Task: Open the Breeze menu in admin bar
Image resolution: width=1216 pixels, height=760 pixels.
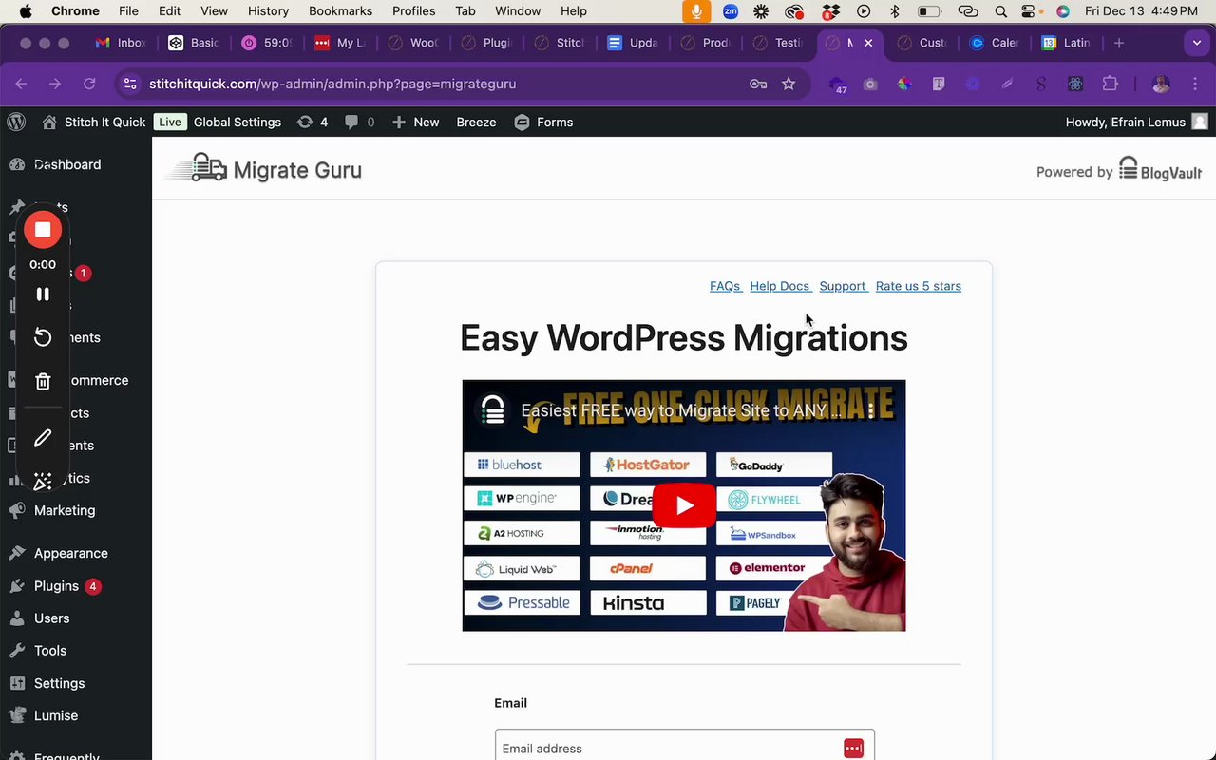Action: (476, 122)
